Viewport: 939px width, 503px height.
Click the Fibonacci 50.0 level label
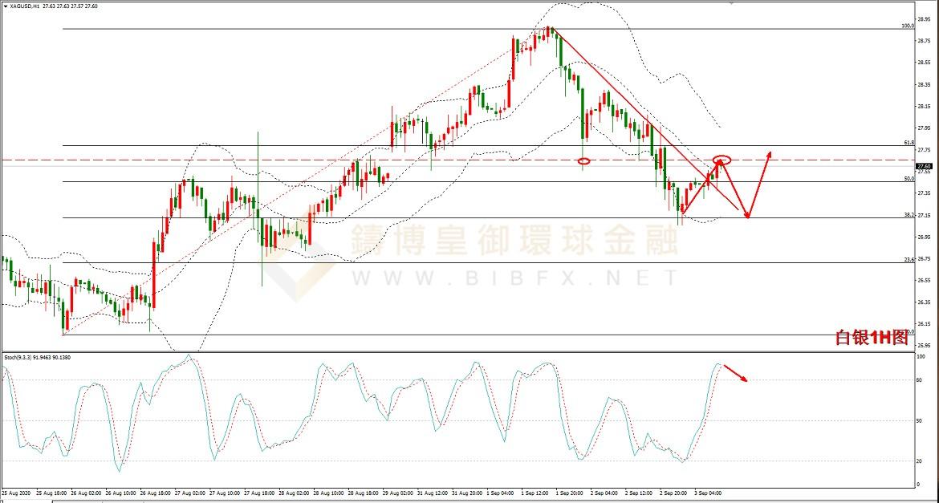[x=909, y=179]
